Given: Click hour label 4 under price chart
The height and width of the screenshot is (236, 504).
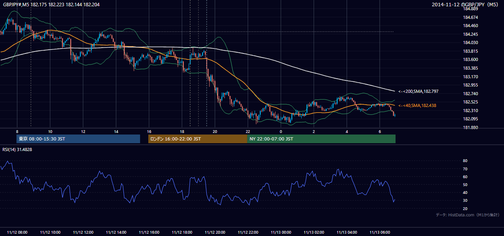Looking at the screenshot, I should point(347,131).
